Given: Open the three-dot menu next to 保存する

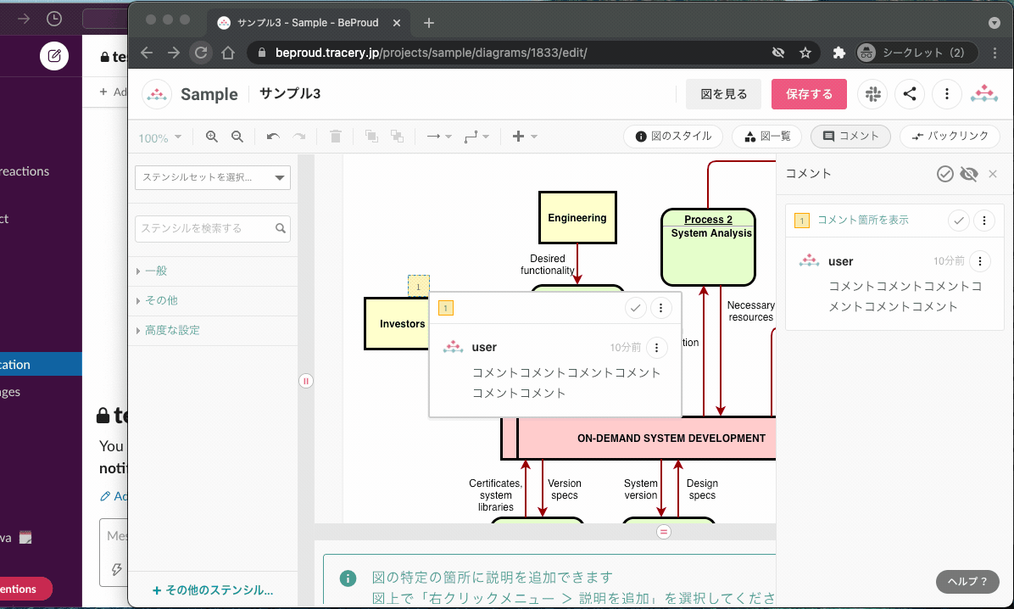Looking at the screenshot, I should [947, 93].
